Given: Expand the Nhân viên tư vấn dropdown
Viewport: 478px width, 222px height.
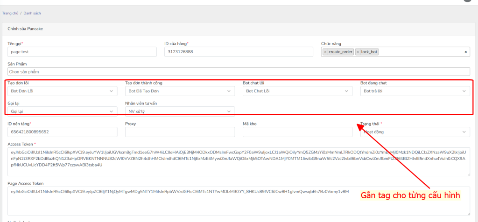Looking at the screenshot, I should click(x=180, y=111).
